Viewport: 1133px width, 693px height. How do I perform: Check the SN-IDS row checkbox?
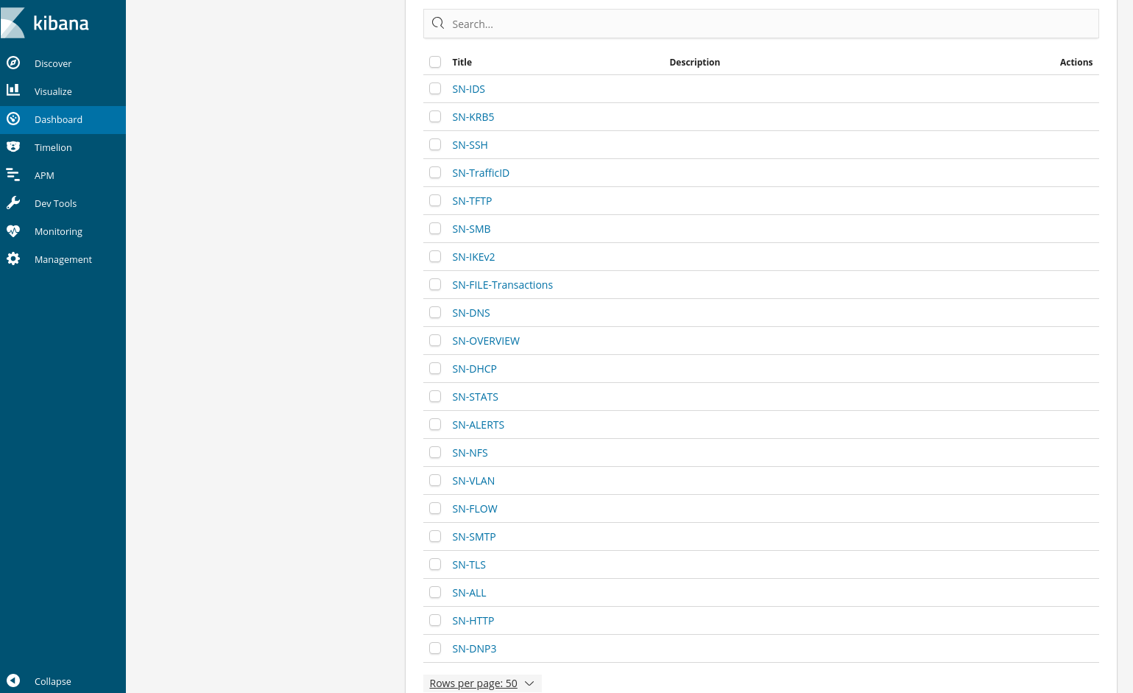[435, 88]
